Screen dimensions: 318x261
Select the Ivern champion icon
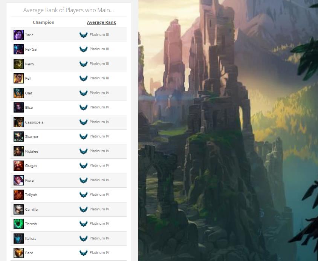click(x=18, y=64)
